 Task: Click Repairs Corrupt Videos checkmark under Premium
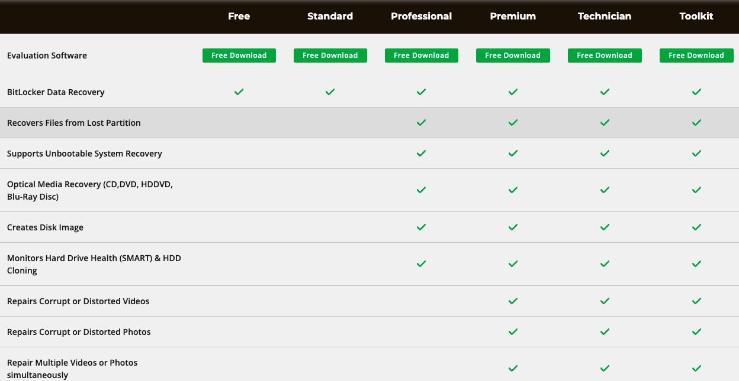(x=513, y=301)
